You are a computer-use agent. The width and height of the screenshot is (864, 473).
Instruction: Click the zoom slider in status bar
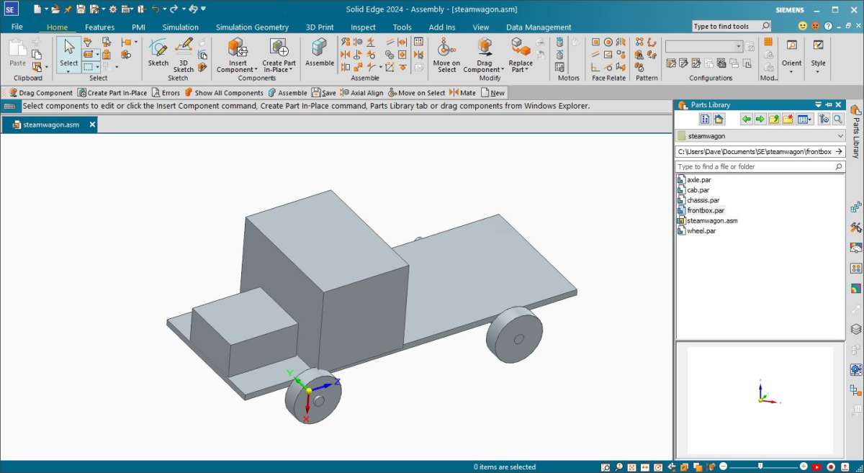pyautogui.click(x=760, y=467)
